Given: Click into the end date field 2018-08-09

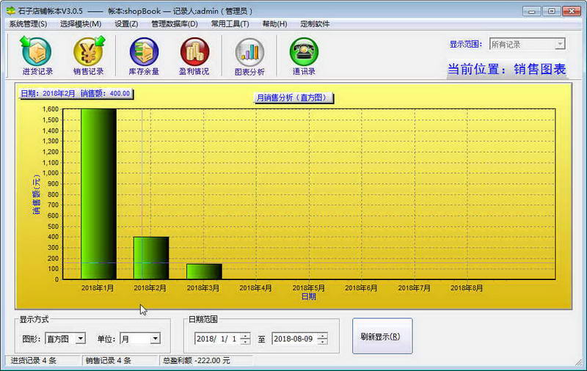Looking at the screenshot, I should (293, 339).
